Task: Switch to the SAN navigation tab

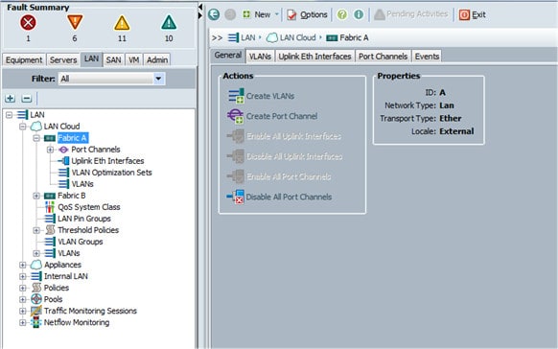Action: (x=113, y=59)
